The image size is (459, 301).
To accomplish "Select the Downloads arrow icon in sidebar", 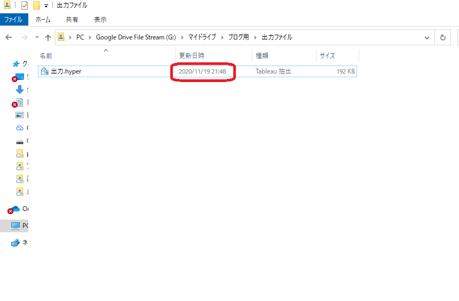I will point(20,90).
